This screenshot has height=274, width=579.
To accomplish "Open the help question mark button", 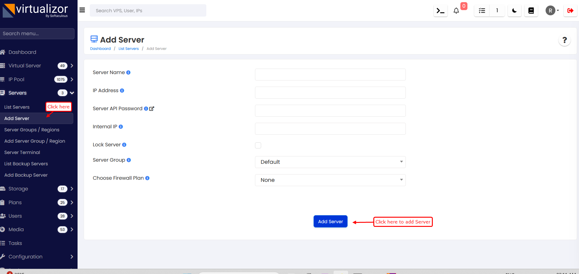I will point(564,40).
